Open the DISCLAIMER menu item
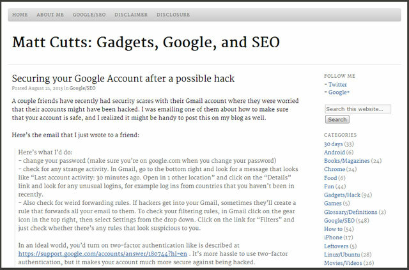The height and width of the screenshot is (270, 409). coord(131,15)
